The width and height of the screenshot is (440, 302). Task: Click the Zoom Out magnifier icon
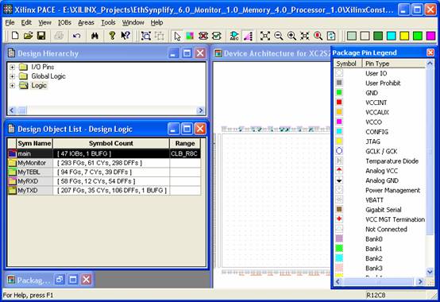pos(278,36)
